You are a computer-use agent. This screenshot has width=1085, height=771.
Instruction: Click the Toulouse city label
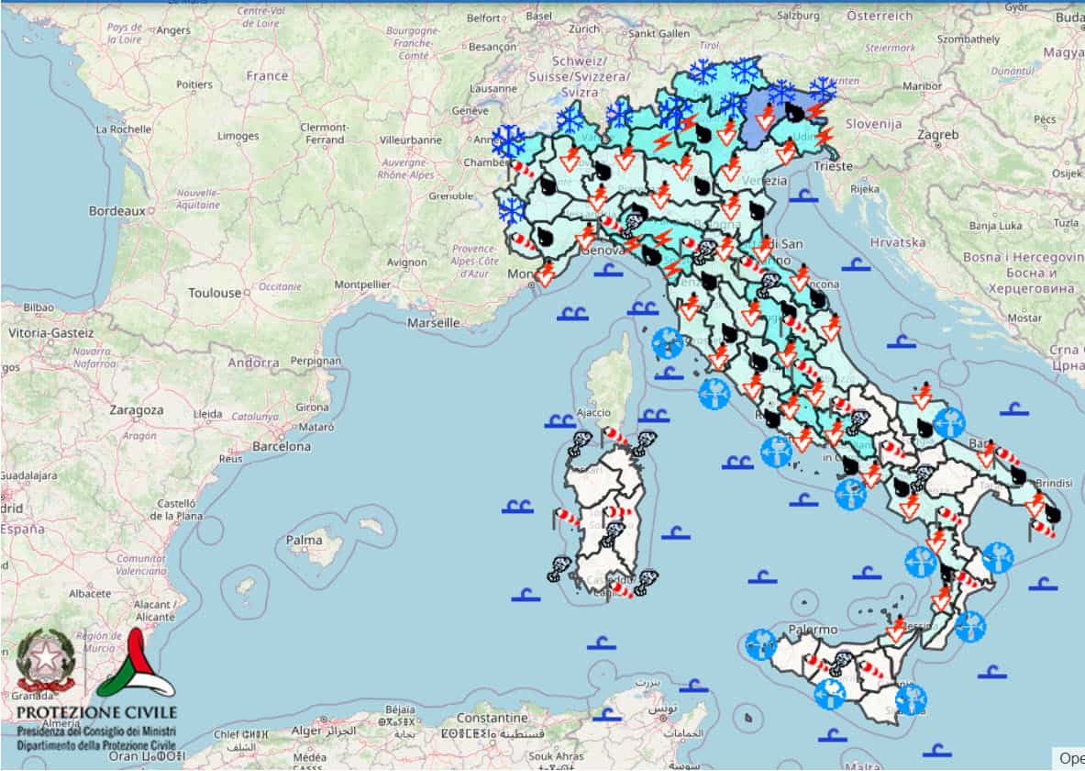(x=215, y=293)
